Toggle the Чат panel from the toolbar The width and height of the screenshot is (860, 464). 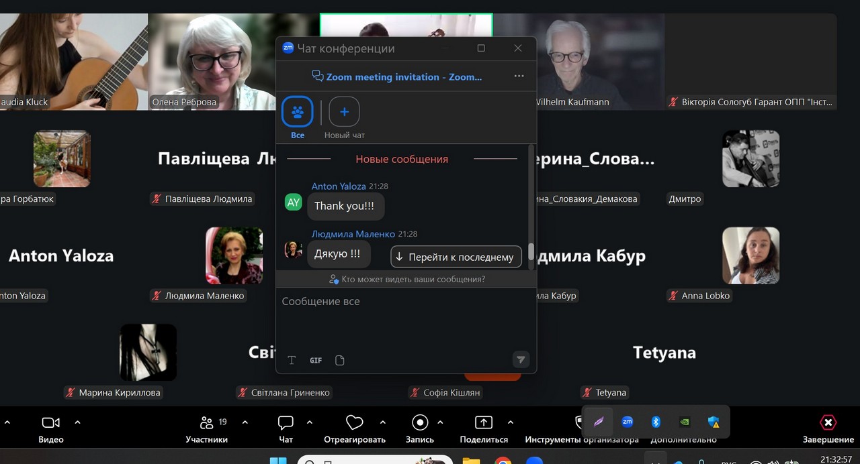click(x=286, y=423)
